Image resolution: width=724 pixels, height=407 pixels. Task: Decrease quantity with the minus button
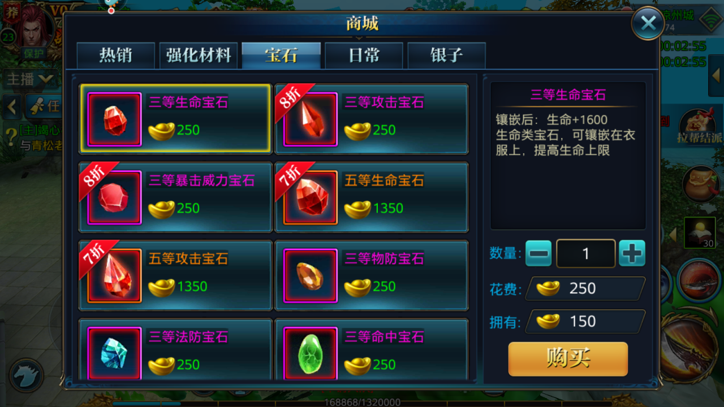tap(538, 253)
